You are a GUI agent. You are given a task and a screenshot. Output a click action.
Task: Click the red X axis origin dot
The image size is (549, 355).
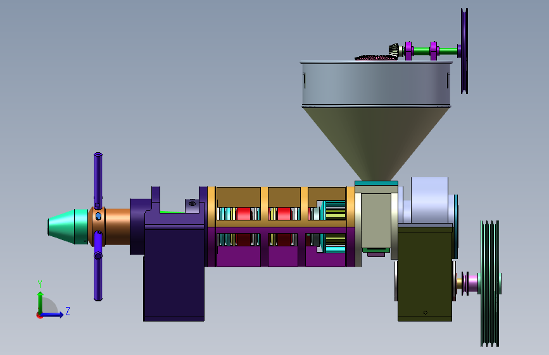pos(39,316)
